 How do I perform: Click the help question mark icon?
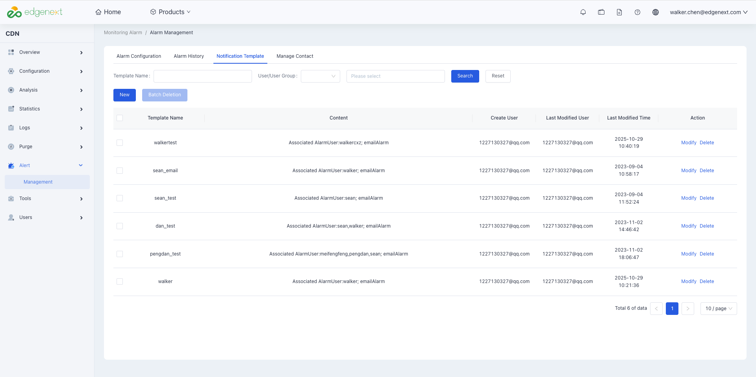point(637,12)
